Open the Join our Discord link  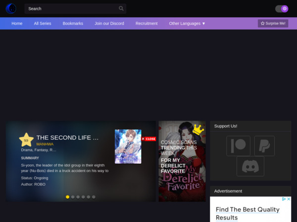(x=109, y=23)
